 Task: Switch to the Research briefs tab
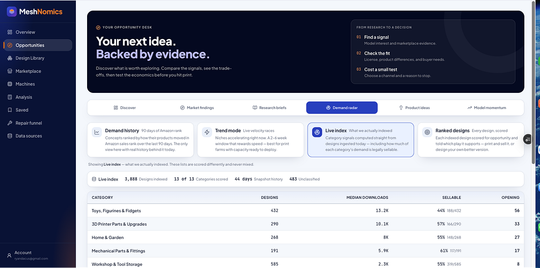pyautogui.click(x=269, y=108)
